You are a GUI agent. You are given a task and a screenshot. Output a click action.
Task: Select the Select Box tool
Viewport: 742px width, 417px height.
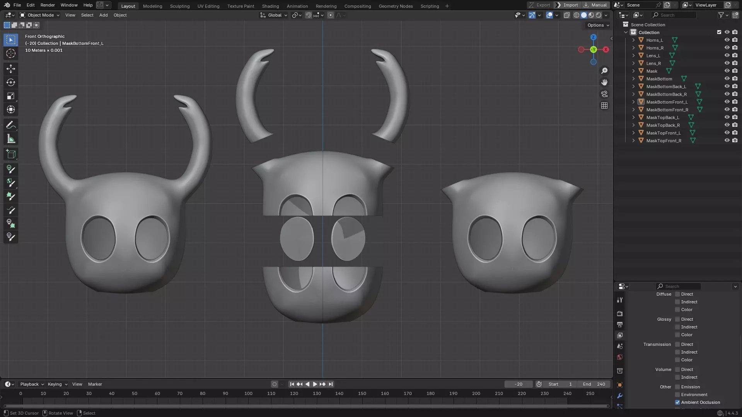11,40
